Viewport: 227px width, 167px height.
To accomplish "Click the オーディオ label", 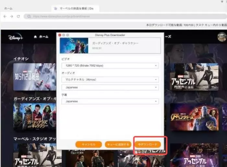I will tap(68, 73).
